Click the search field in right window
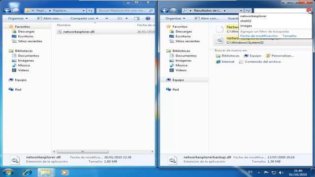 280,10
